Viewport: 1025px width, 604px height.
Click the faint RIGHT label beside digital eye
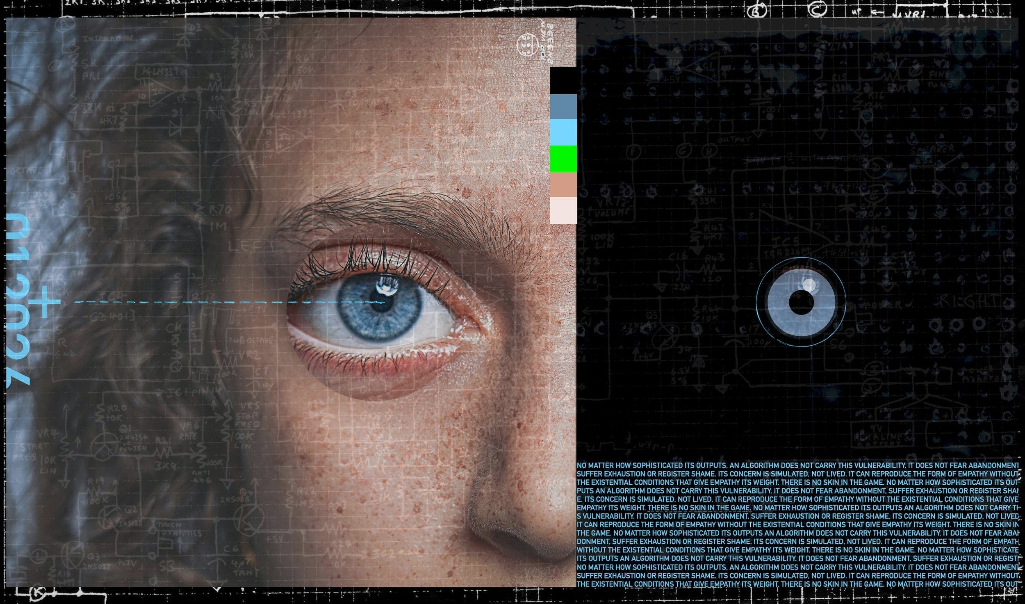pyautogui.click(x=970, y=301)
